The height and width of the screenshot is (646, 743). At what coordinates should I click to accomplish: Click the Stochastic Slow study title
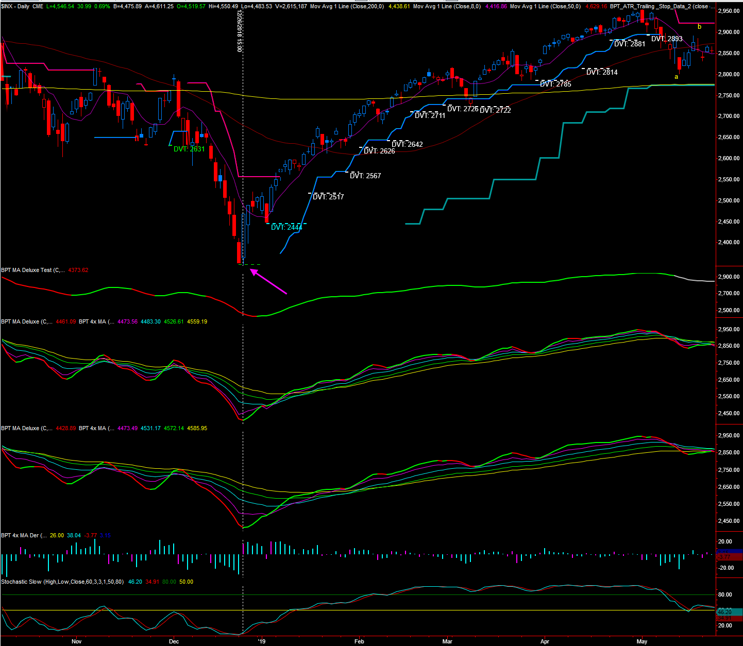point(62,582)
